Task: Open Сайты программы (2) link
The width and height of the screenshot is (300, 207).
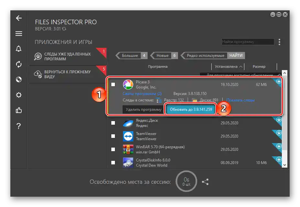Action: click(142, 94)
